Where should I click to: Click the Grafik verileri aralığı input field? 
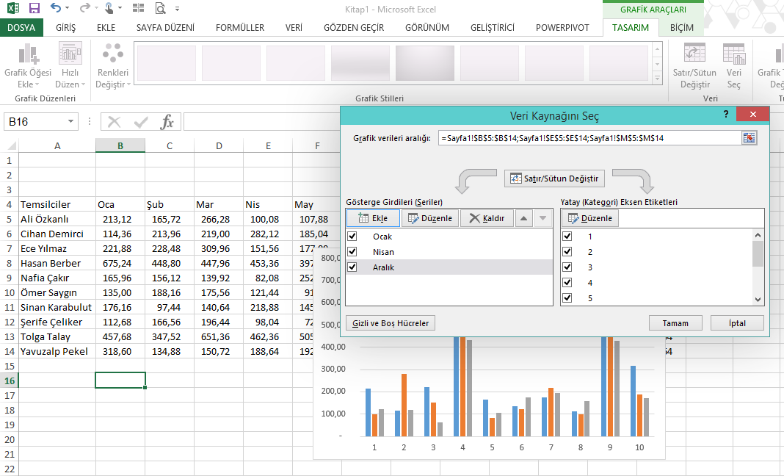(x=589, y=138)
